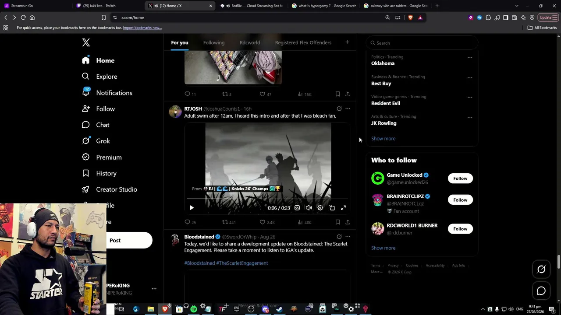Image resolution: width=561 pixels, height=315 pixels.
Task: Open video settings gear in the player
Action: coord(320,208)
